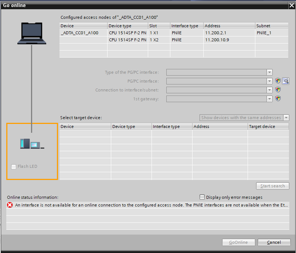The height and width of the screenshot is (253, 296).
Task: Click the red error icon in status list
Action: point(10,205)
